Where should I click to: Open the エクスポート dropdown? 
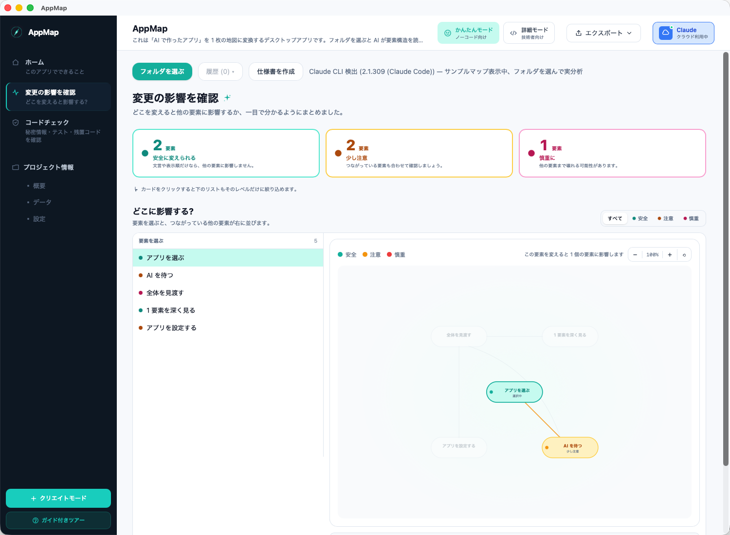click(x=603, y=33)
